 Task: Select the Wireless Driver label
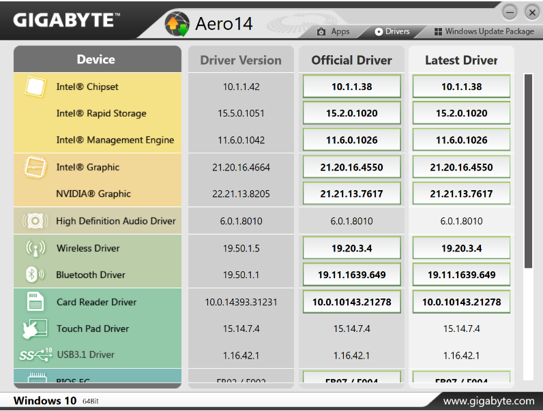pos(88,248)
